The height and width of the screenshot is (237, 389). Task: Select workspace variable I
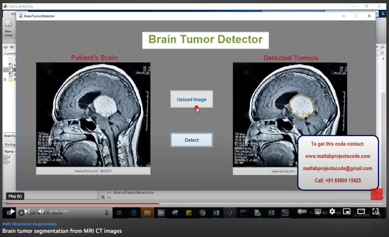point(7,162)
